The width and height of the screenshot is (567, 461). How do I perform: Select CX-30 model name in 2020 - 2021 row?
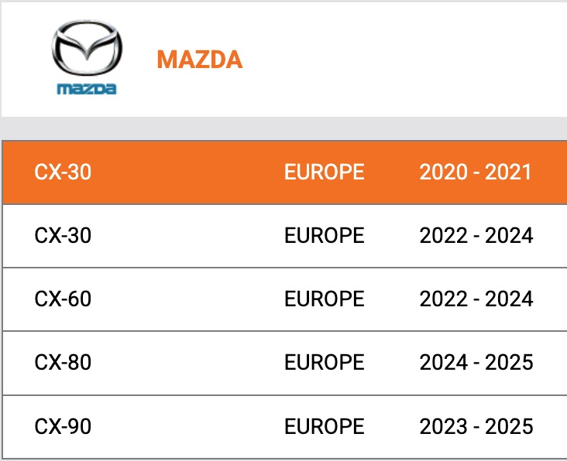pos(63,172)
